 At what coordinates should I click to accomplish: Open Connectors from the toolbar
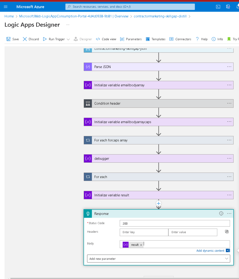tap(180, 39)
